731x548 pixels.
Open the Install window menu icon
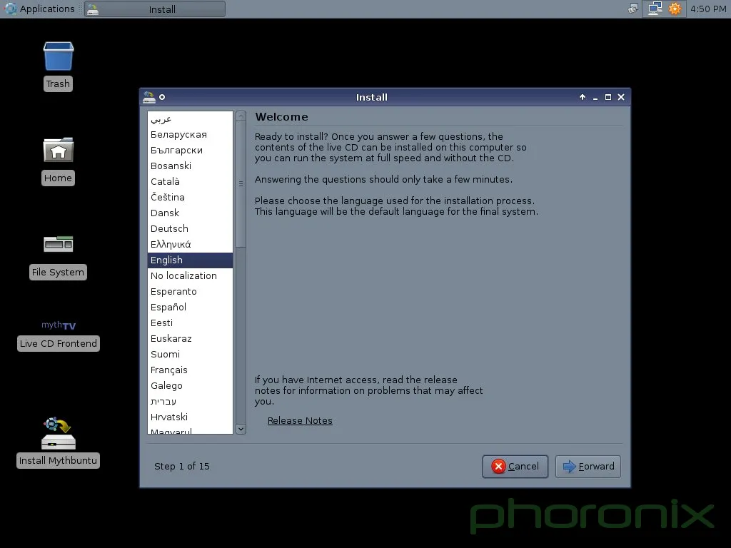[x=149, y=97]
